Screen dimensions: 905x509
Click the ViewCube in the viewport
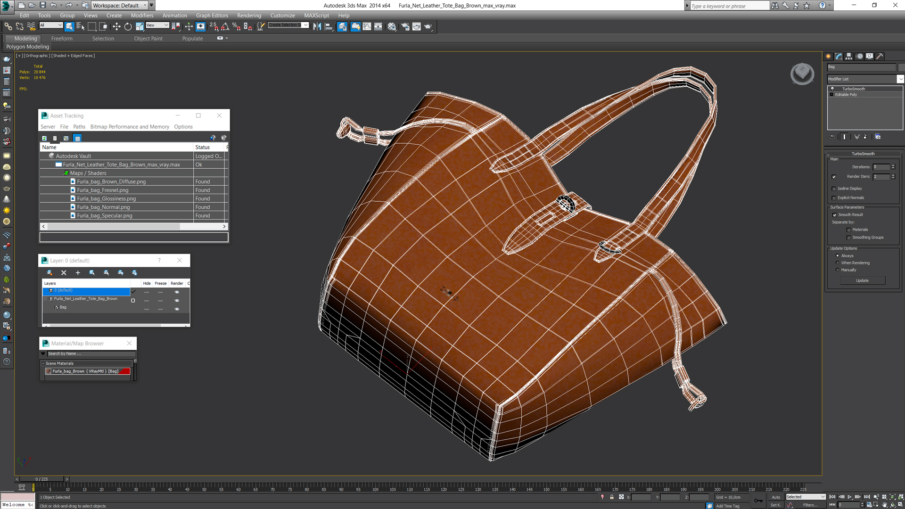802,74
